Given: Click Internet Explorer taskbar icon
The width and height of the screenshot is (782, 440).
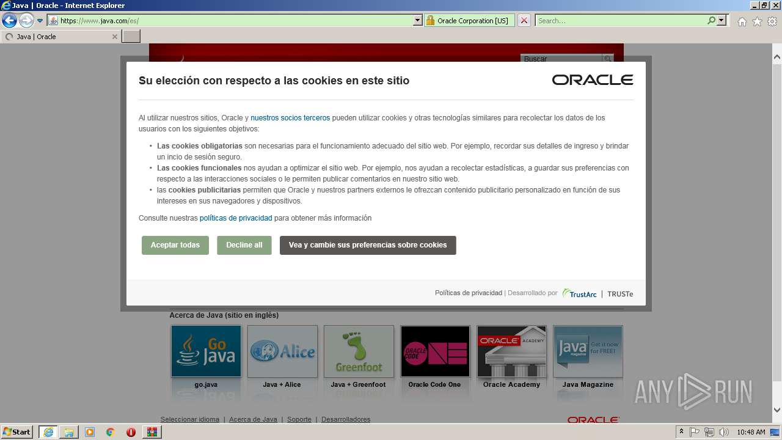Looking at the screenshot, I should click(x=48, y=432).
